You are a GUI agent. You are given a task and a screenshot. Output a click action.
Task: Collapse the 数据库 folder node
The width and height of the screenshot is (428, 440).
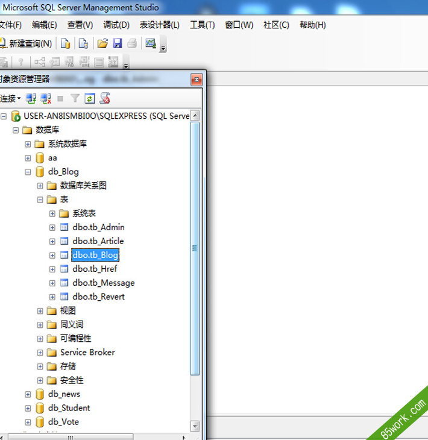[x=16, y=130]
